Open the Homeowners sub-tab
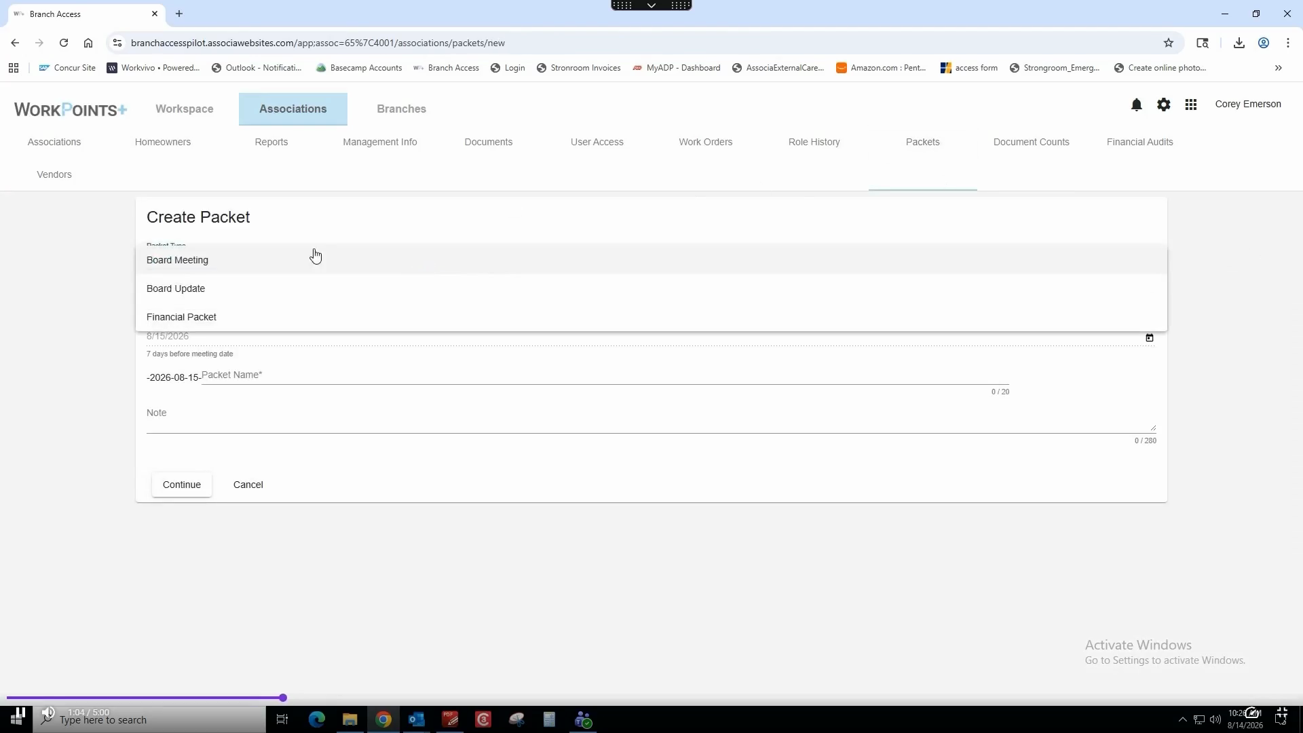Image resolution: width=1303 pixels, height=733 pixels. (163, 142)
